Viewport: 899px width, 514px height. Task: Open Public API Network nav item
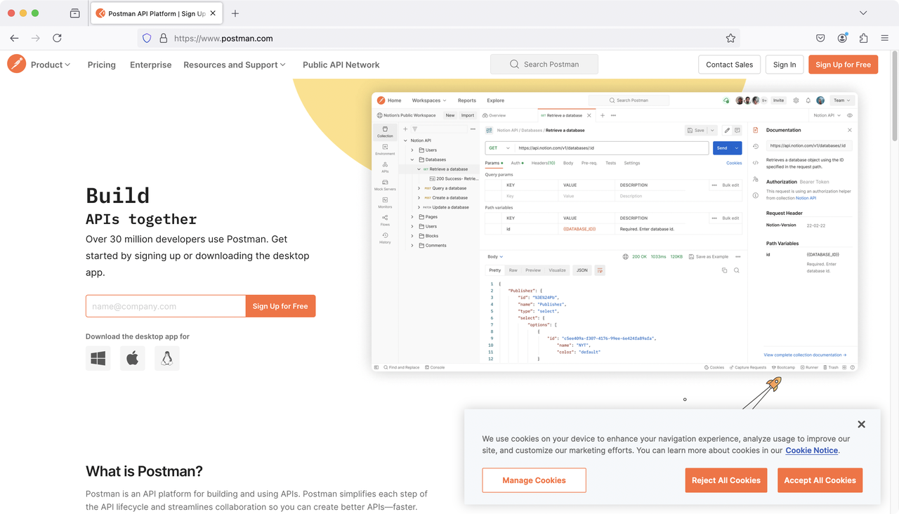point(341,65)
